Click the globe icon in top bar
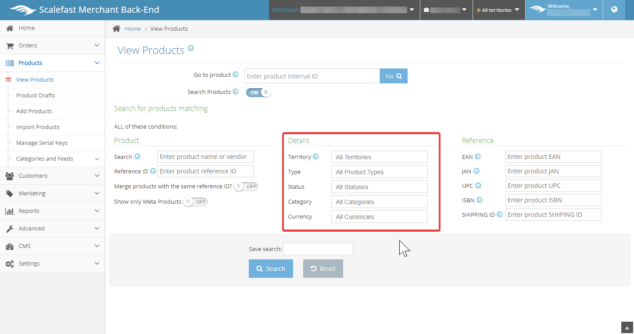 614,10
